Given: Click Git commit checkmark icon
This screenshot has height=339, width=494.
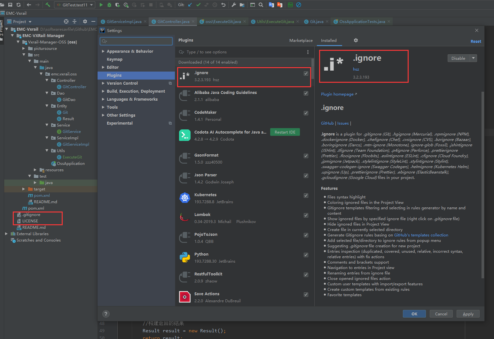Looking at the screenshot, I should (199, 5).
